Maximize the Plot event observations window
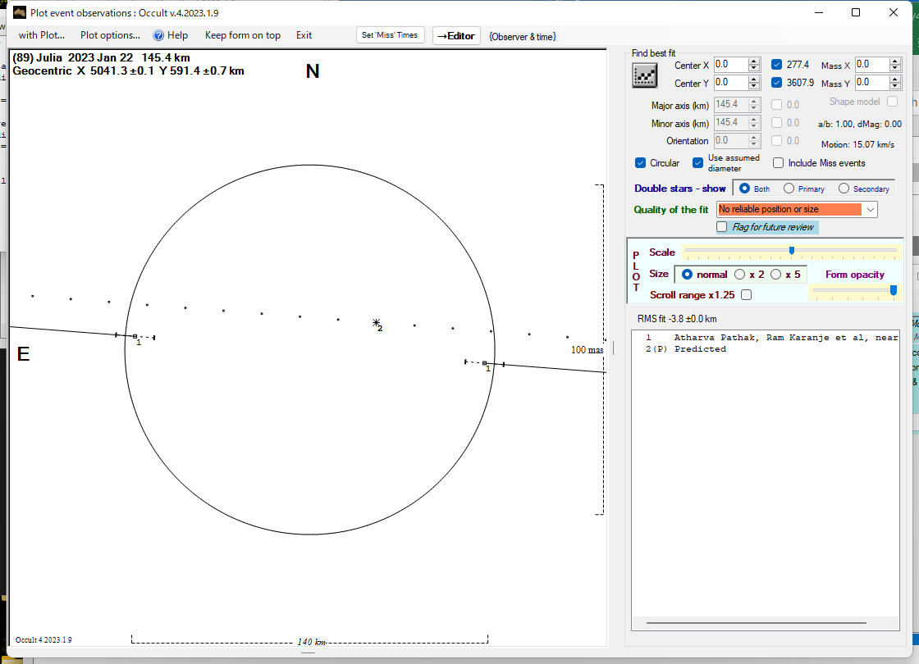Screen dimensions: 919x664 [856, 13]
